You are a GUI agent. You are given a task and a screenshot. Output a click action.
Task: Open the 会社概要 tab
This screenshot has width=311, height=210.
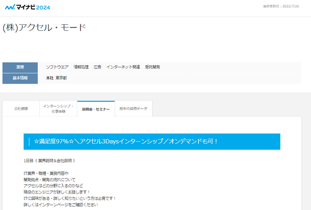point(21,109)
